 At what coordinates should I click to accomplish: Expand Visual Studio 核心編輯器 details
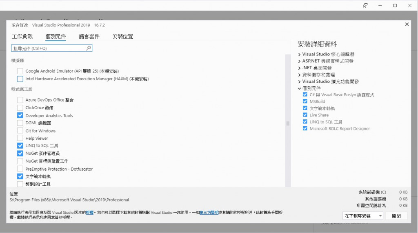tap(299, 54)
